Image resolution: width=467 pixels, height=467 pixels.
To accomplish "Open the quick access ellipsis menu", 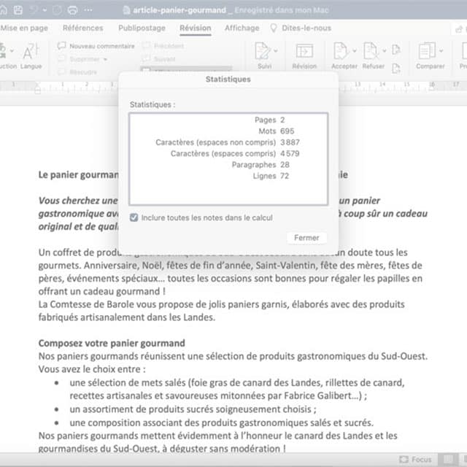I will point(88,10).
